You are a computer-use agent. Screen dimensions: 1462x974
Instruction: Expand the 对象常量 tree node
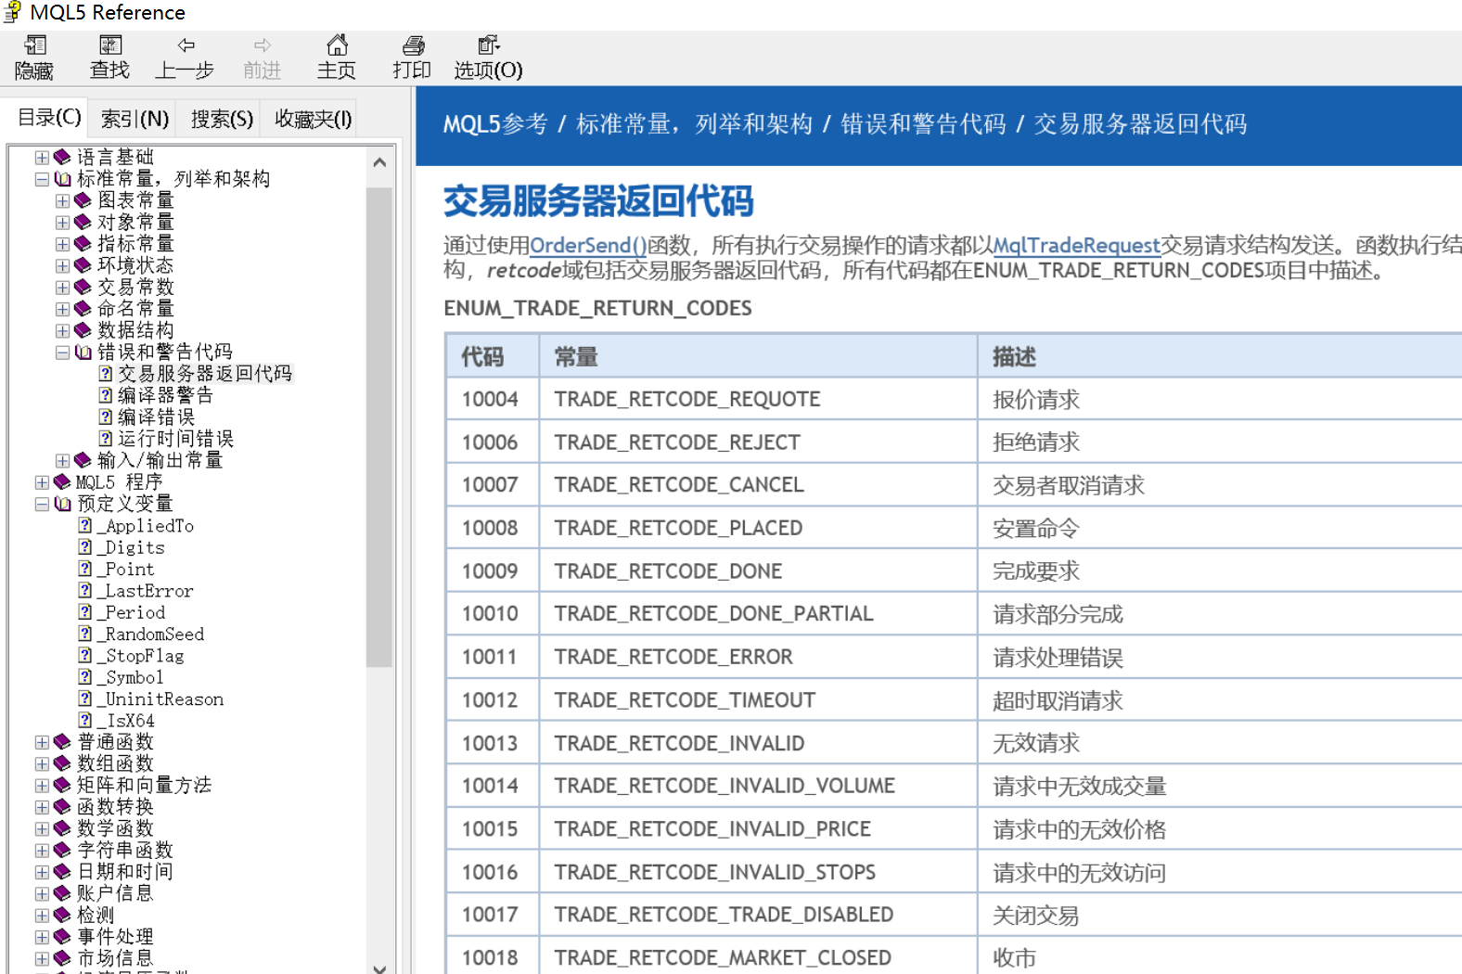(x=62, y=222)
